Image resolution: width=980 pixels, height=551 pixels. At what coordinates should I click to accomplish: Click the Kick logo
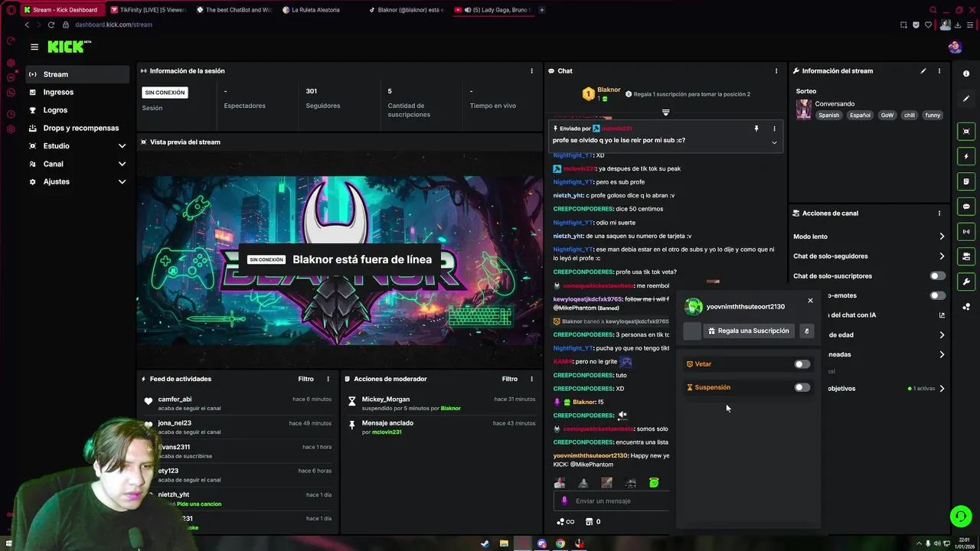coord(69,47)
